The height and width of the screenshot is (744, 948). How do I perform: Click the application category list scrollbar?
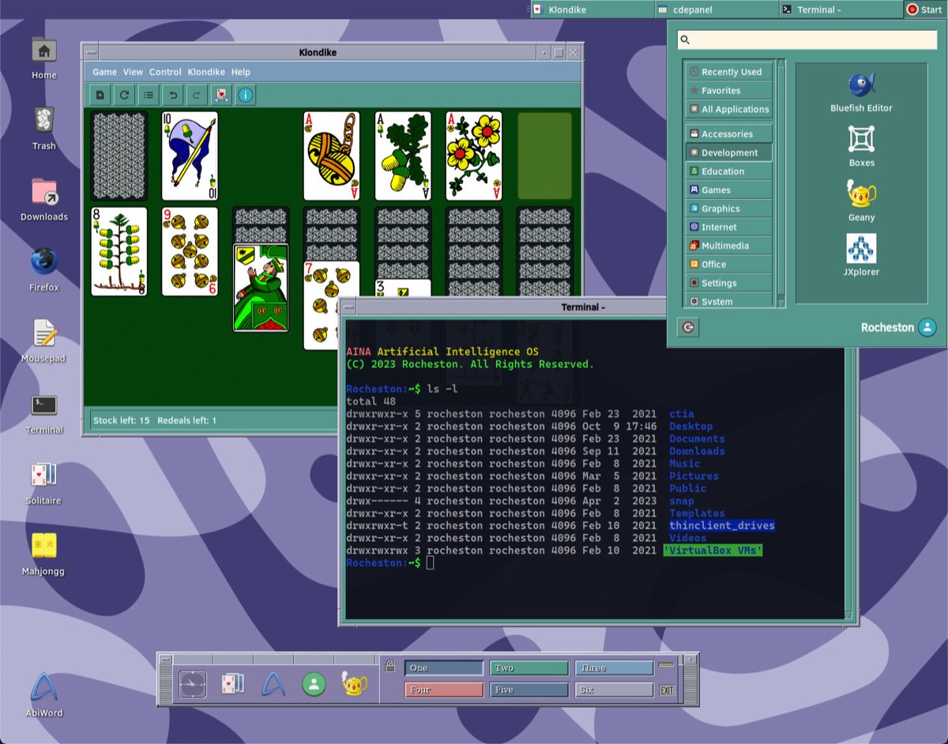(x=781, y=182)
